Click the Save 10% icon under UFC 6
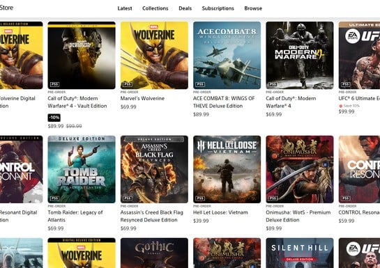The width and height of the screenshot is (380, 268). (x=340, y=106)
